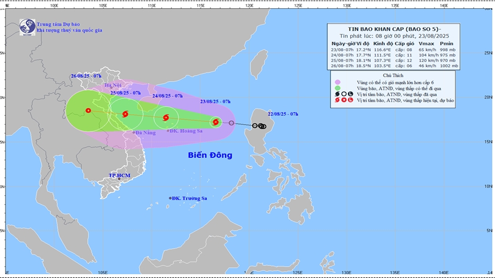
Task: Click the storm position icon for 24/08/25
Action: (166, 118)
